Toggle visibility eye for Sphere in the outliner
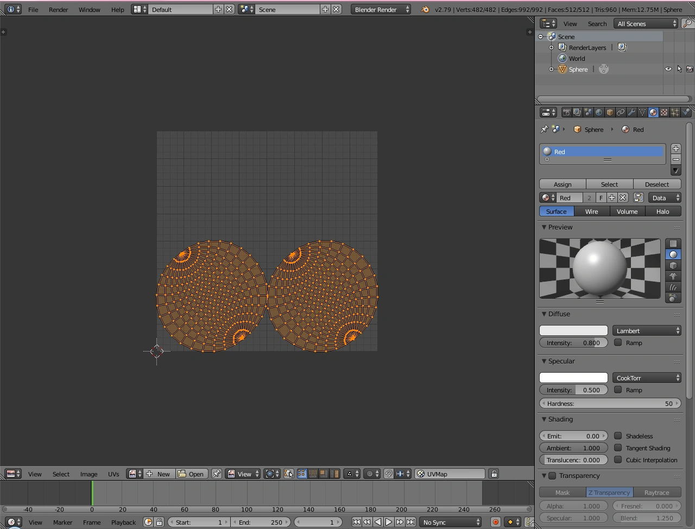The width and height of the screenshot is (695, 529). (x=668, y=69)
